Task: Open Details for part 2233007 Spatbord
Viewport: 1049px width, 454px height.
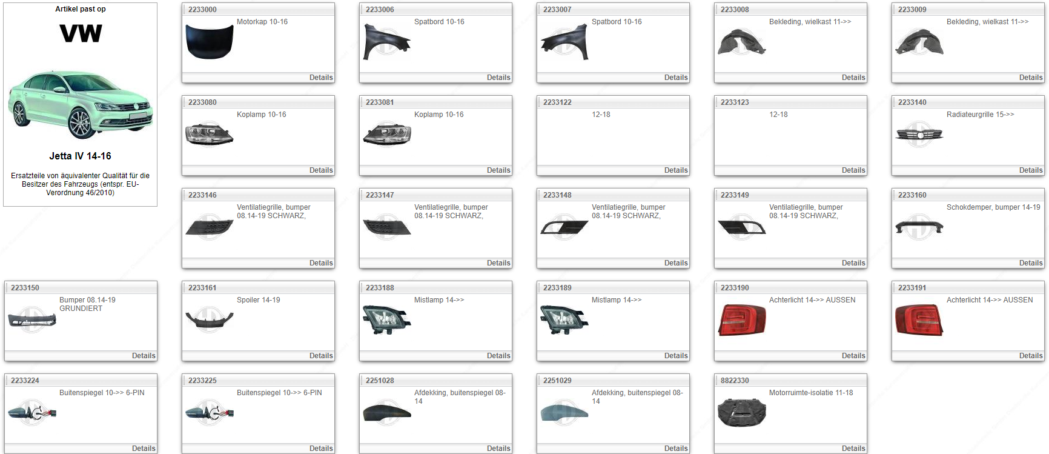Action: coord(675,78)
